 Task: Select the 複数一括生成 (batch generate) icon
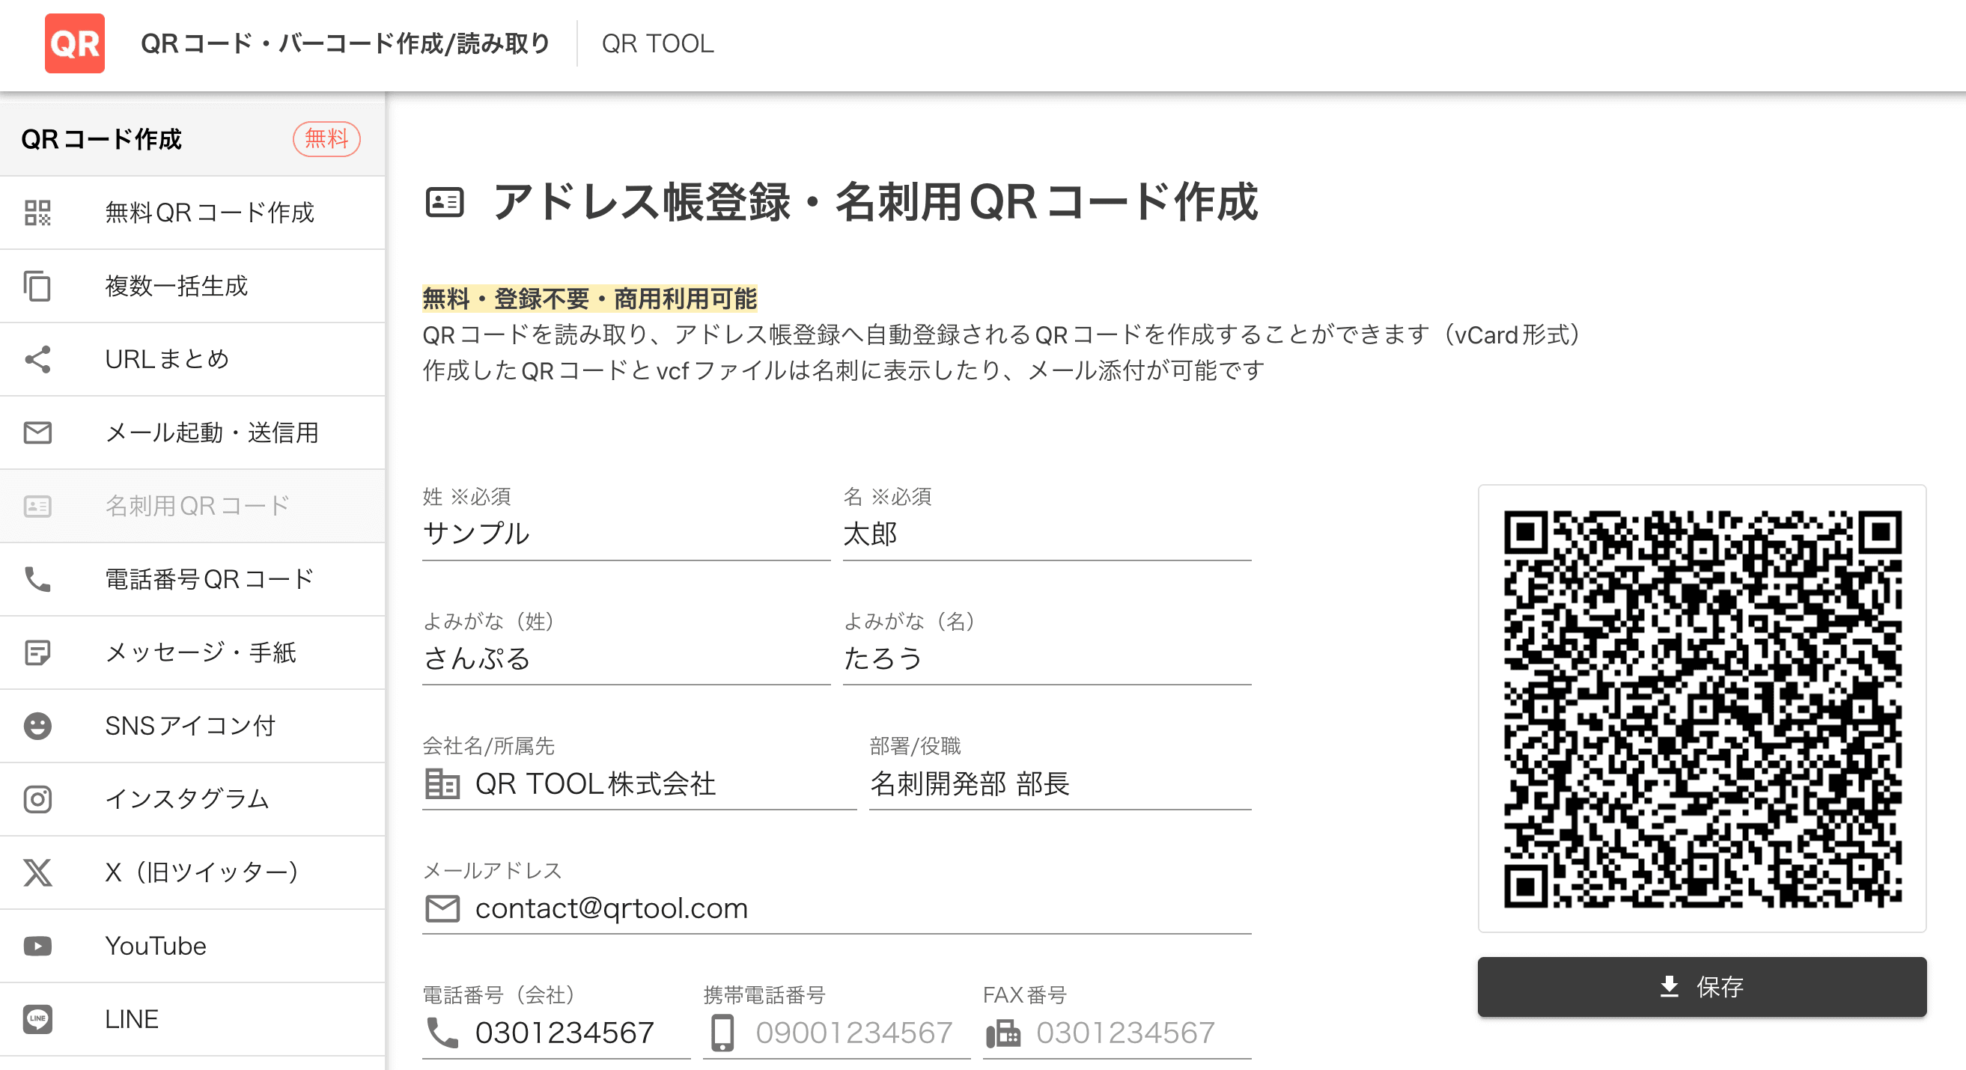38,284
